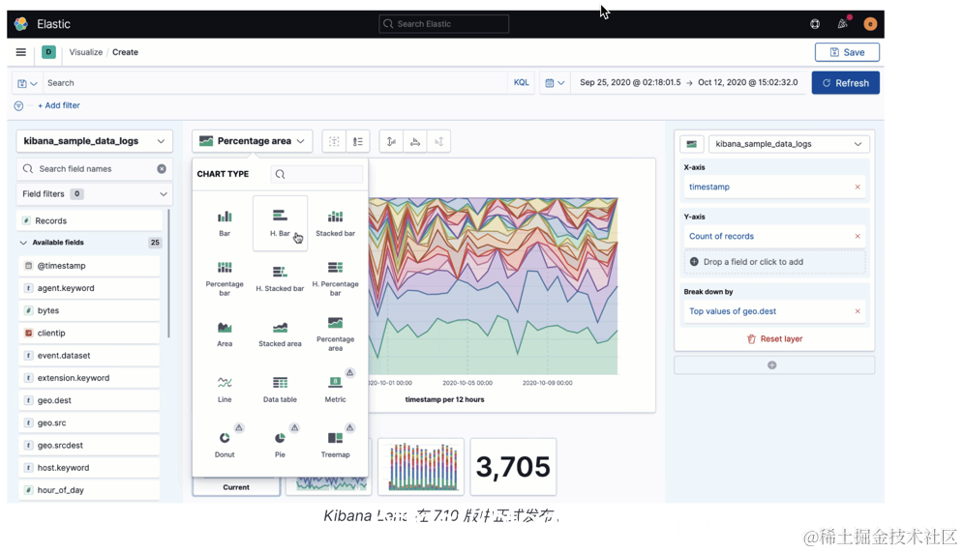Image resolution: width=964 pixels, height=553 pixels.
Task: Click the missing values toolbar icon
Action: click(x=334, y=141)
